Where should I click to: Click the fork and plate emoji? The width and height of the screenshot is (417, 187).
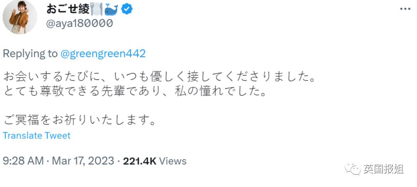pos(96,10)
